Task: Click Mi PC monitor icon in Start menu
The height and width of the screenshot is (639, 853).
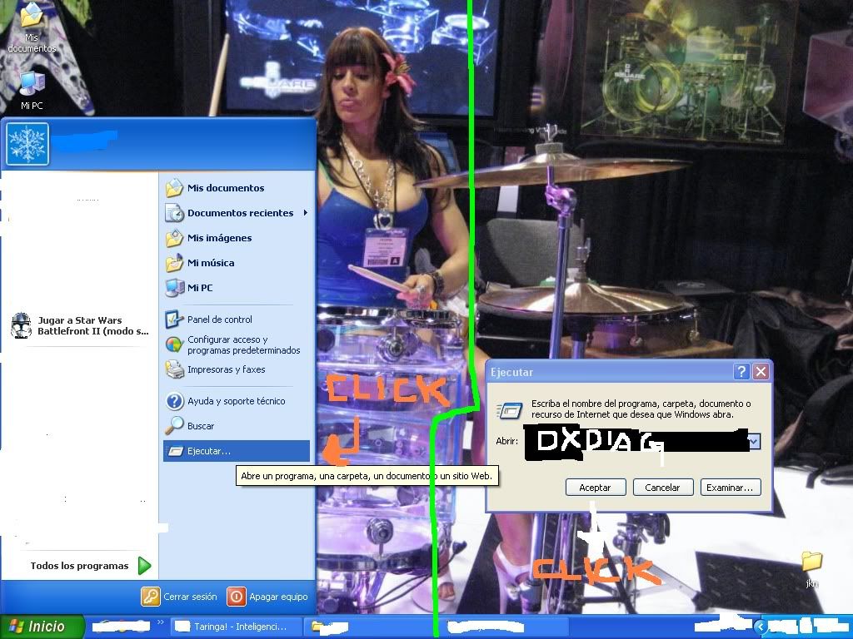Action: point(174,287)
